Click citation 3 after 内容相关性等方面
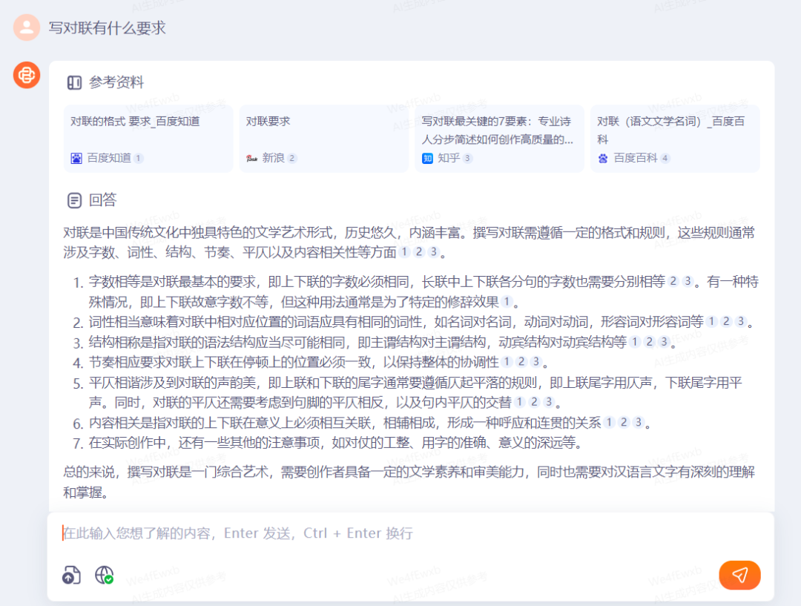Image resolution: width=801 pixels, height=606 pixels. (433, 252)
